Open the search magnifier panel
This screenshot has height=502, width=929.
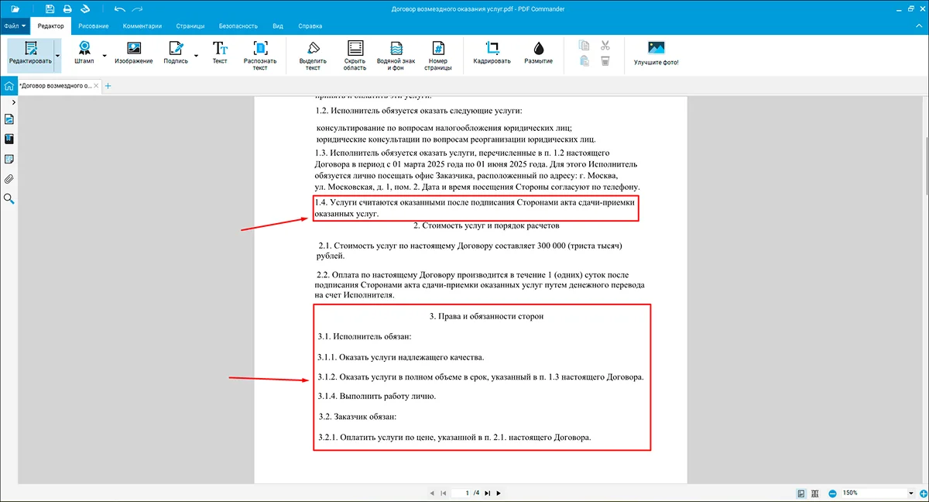click(x=9, y=199)
